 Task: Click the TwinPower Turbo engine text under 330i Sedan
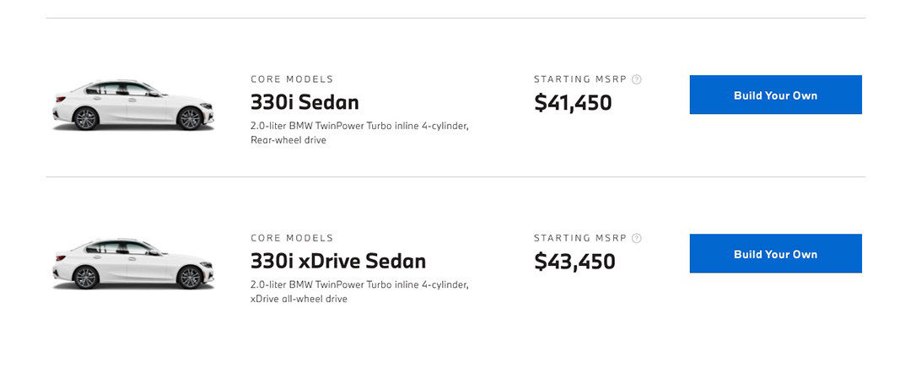358,126
